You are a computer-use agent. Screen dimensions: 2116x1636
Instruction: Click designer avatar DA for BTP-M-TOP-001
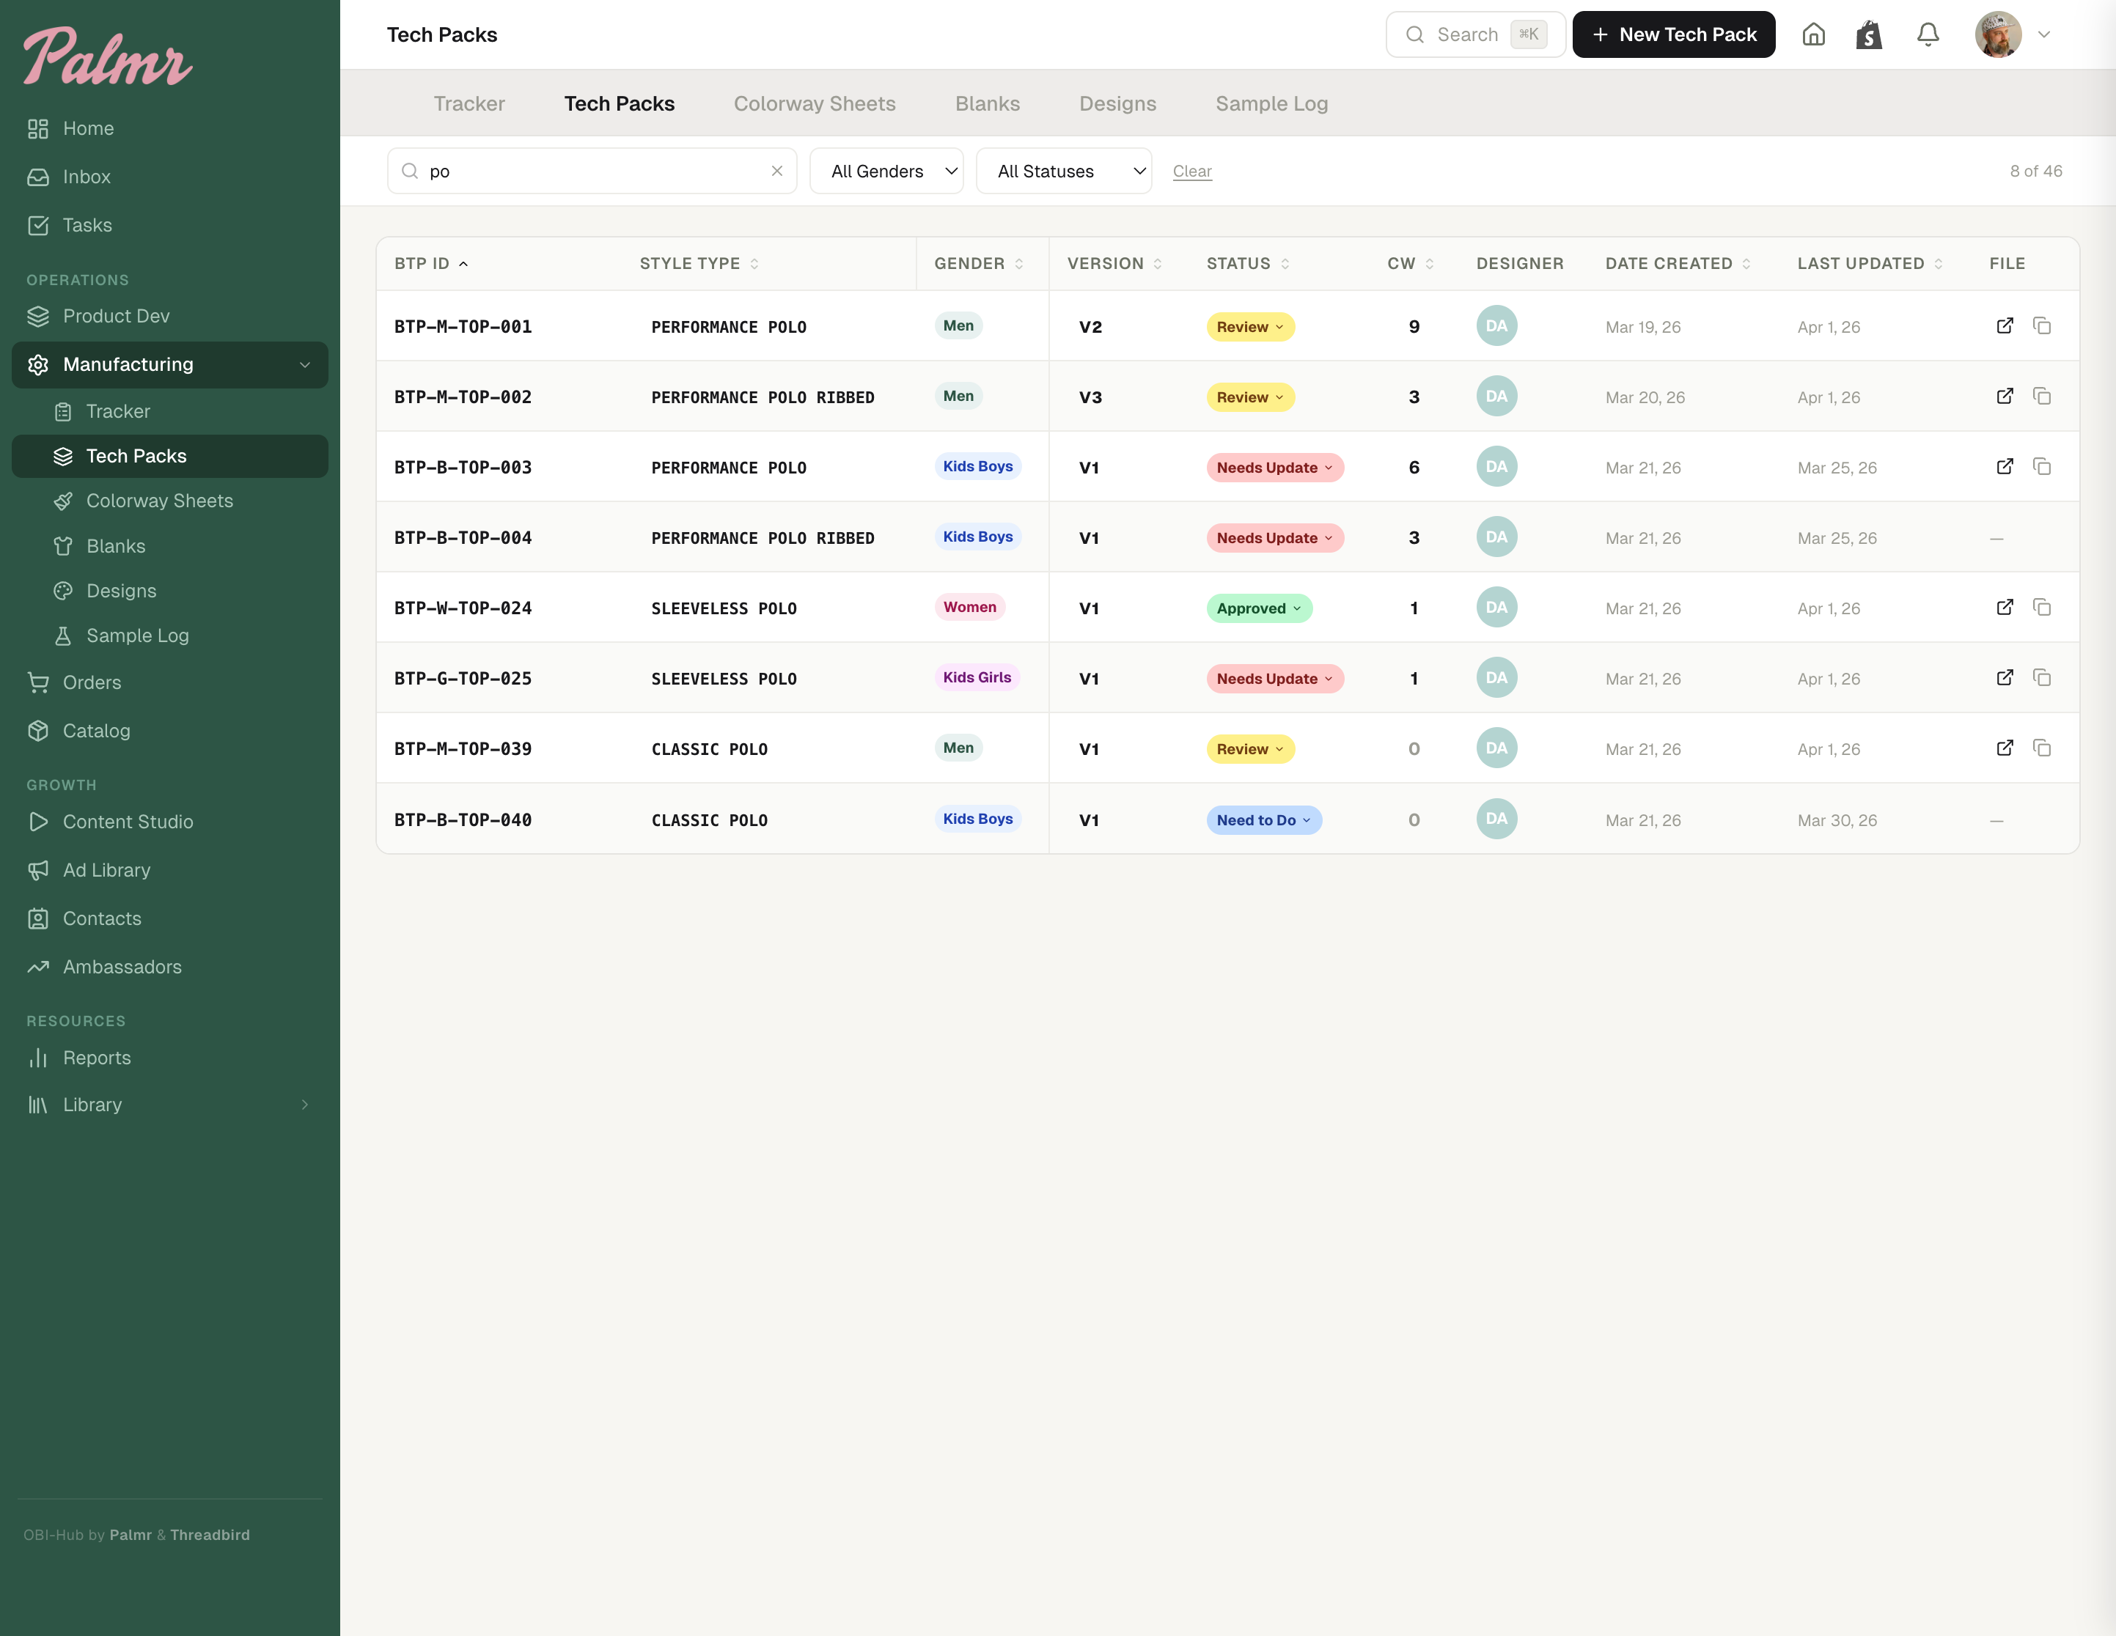pyautogui.click(x=1496, y=325)
